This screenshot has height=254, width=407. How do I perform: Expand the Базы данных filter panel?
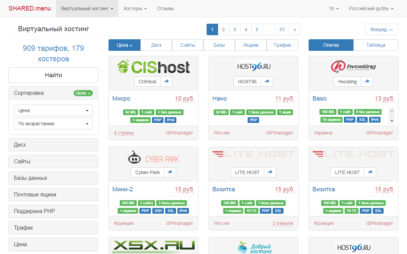click(53, 178)
